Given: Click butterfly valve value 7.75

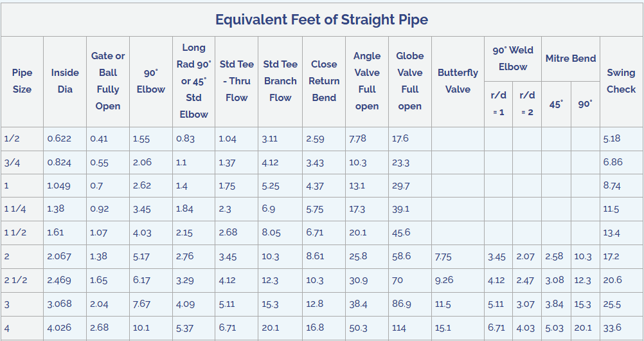Looking at the screenshot, I should tap(443, 257).
